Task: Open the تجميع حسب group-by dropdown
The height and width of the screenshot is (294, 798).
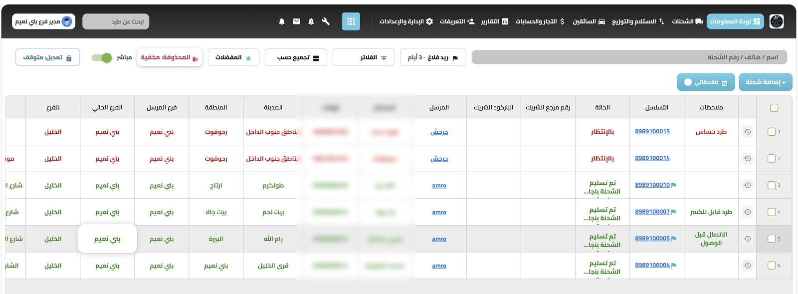Action: [x=296, y=57]
